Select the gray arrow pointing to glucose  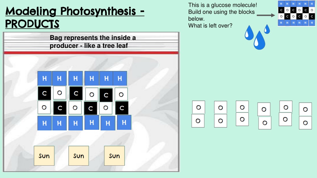tap(266, 15)
